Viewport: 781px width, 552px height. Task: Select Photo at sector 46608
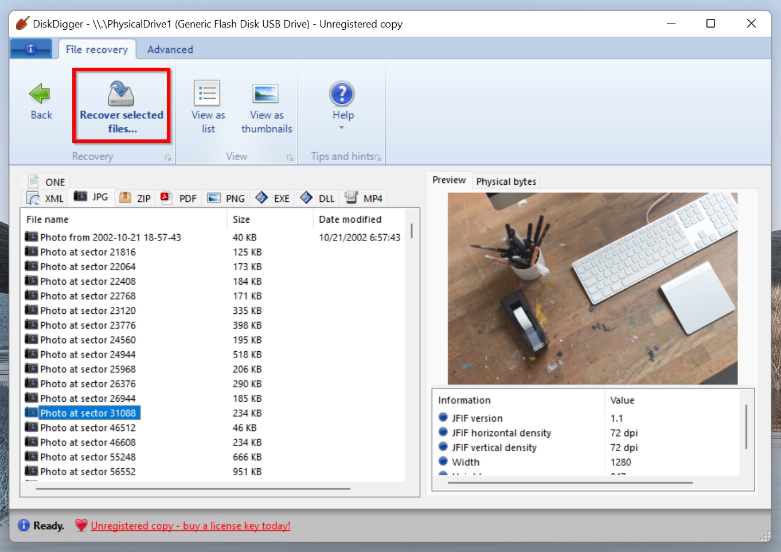tap(88, 442)
